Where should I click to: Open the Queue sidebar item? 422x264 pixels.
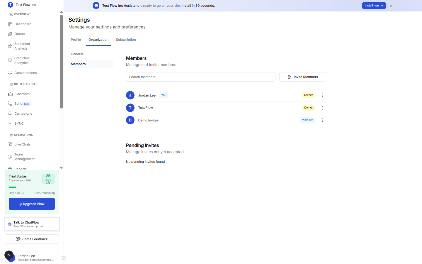click(20, 34)
